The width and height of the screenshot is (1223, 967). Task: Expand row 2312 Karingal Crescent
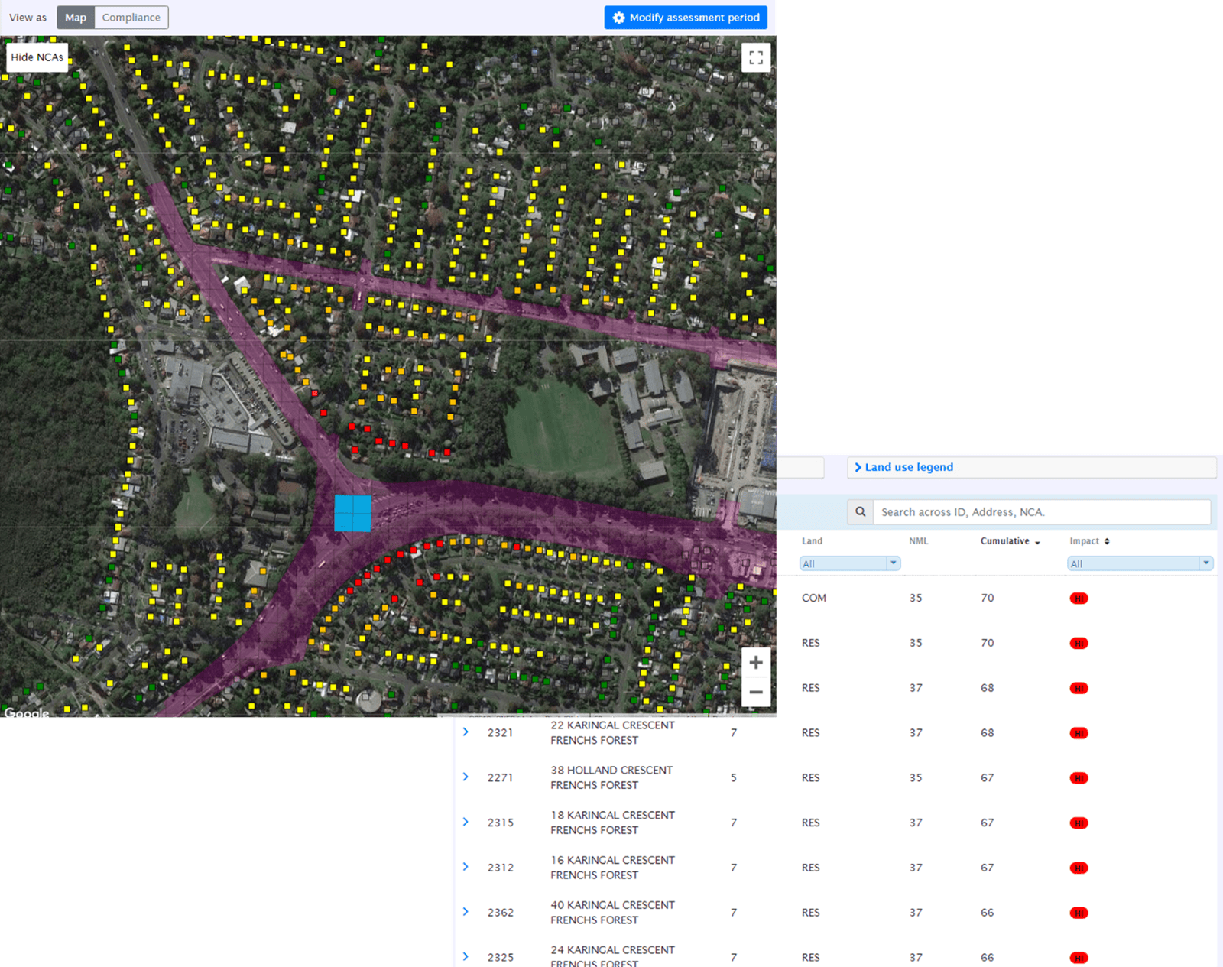pyautogui.click(x=466, y=867)
